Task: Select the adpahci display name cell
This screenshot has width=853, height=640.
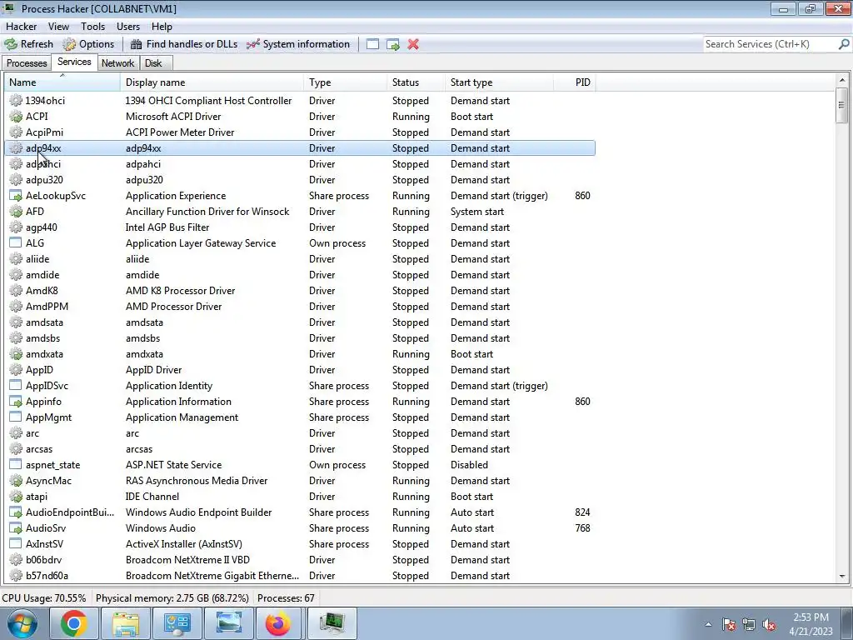Action: (143, 164)
